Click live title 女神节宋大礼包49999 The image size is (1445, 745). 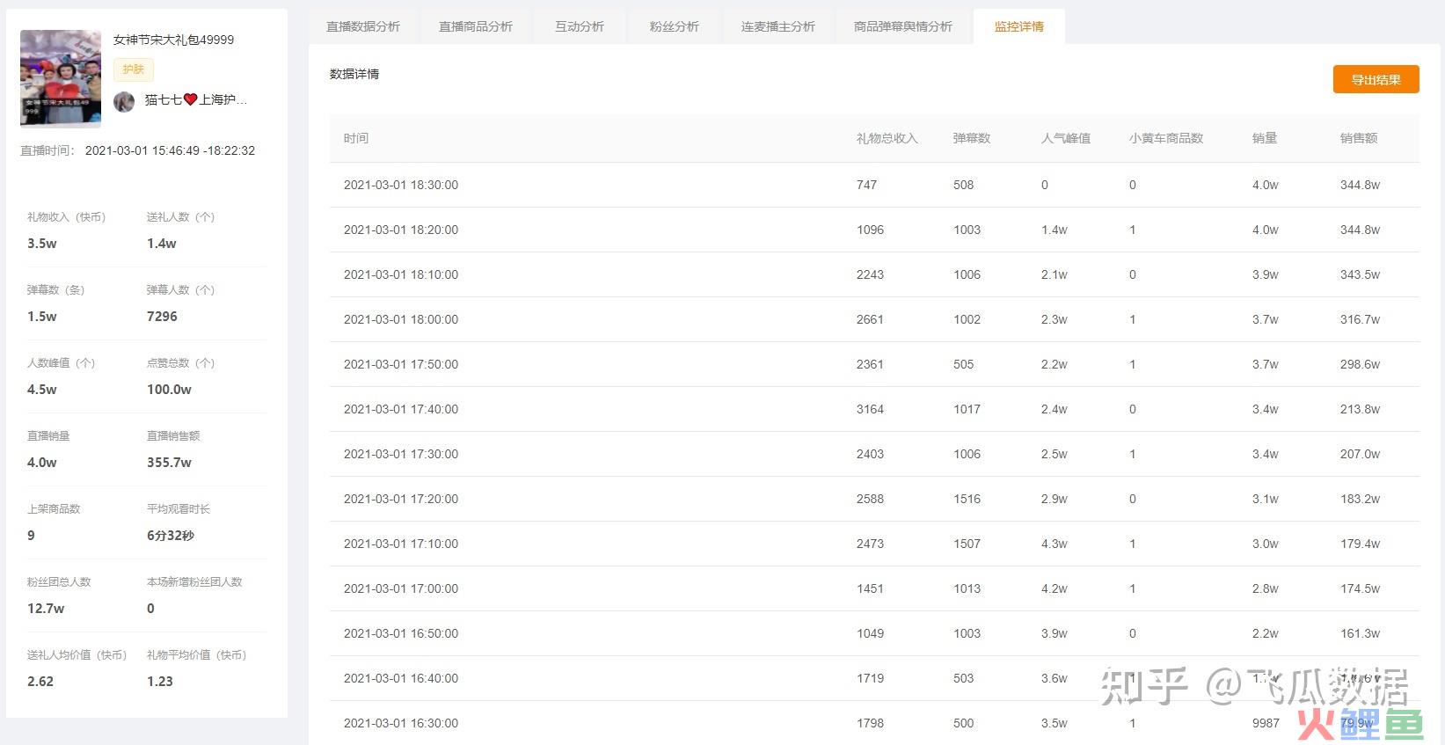[174, 40]
